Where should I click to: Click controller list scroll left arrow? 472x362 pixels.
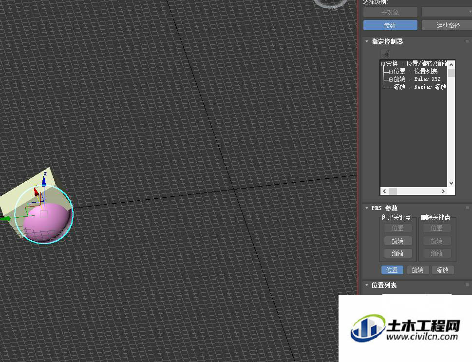(x=384, y=191)
